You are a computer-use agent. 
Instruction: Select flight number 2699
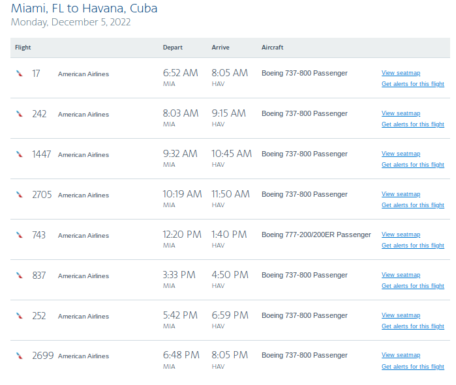(x=43, y=356)
